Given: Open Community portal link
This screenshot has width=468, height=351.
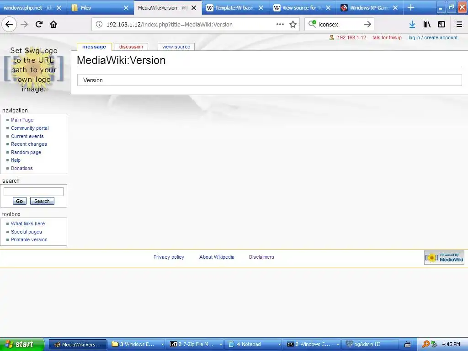Looking at the screenshot, I should [30, 128].
